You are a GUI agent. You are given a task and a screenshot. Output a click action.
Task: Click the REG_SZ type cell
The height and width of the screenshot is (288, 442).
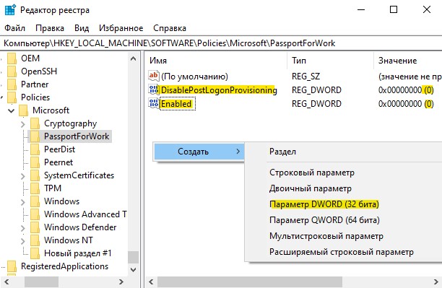click(305, 77)
